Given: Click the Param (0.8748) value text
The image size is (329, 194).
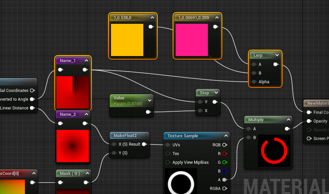Looking at the screenshot, I should click(128, 104).
